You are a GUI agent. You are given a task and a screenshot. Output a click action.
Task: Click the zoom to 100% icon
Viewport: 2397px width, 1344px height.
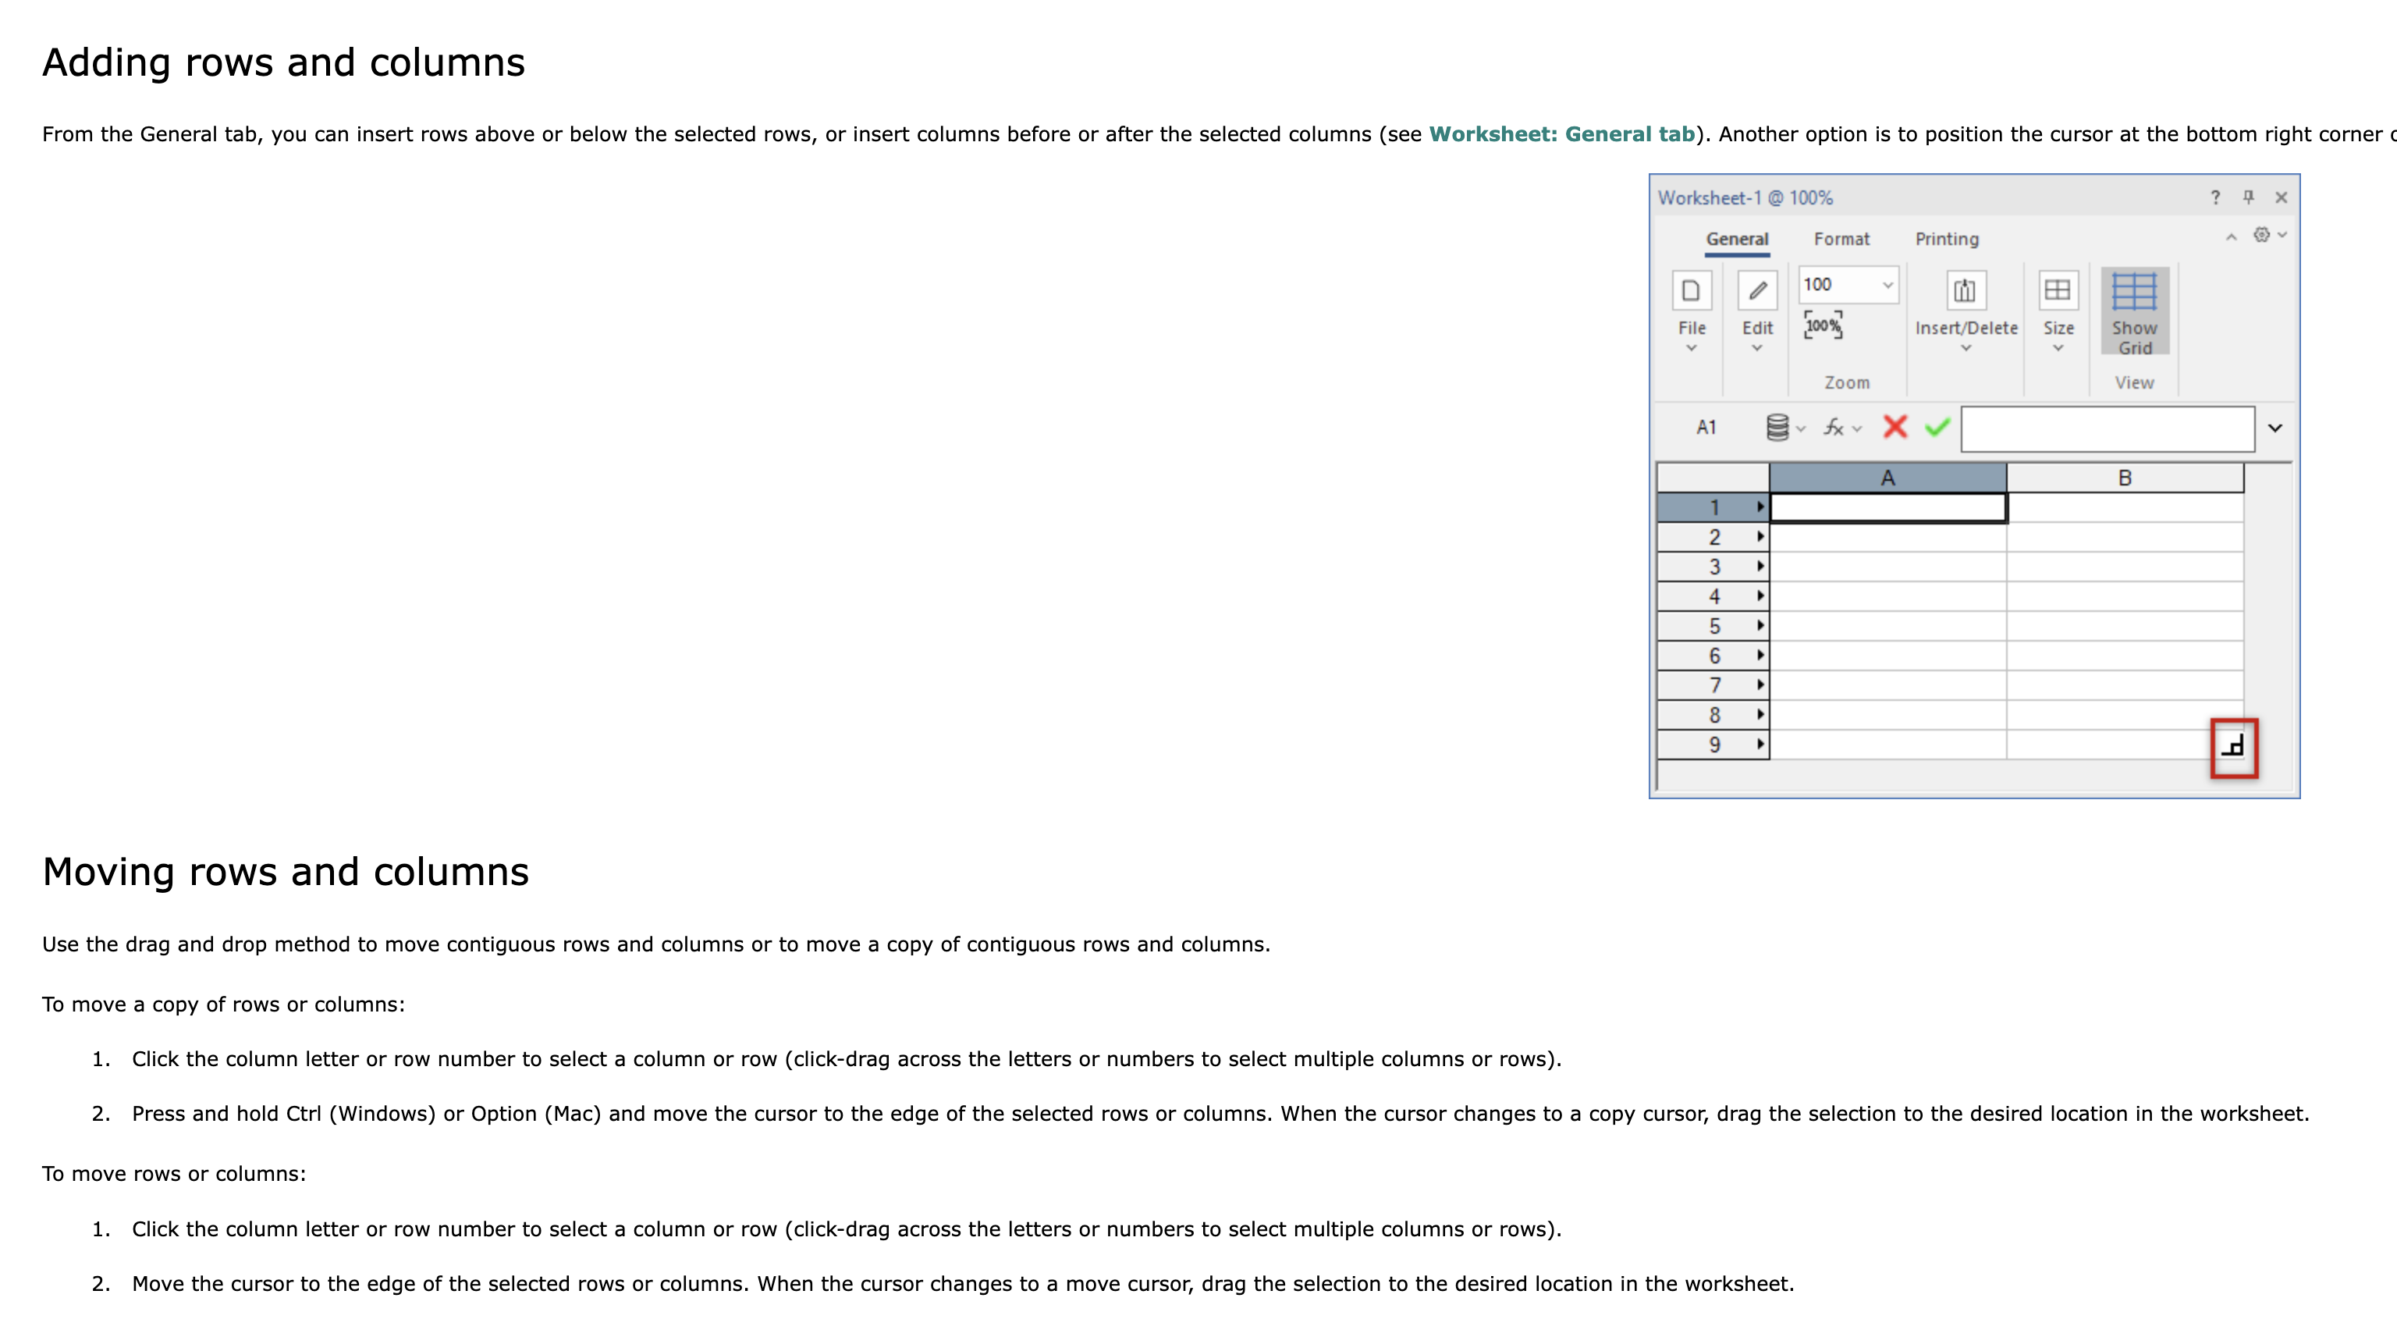[x=1823, y=325]
